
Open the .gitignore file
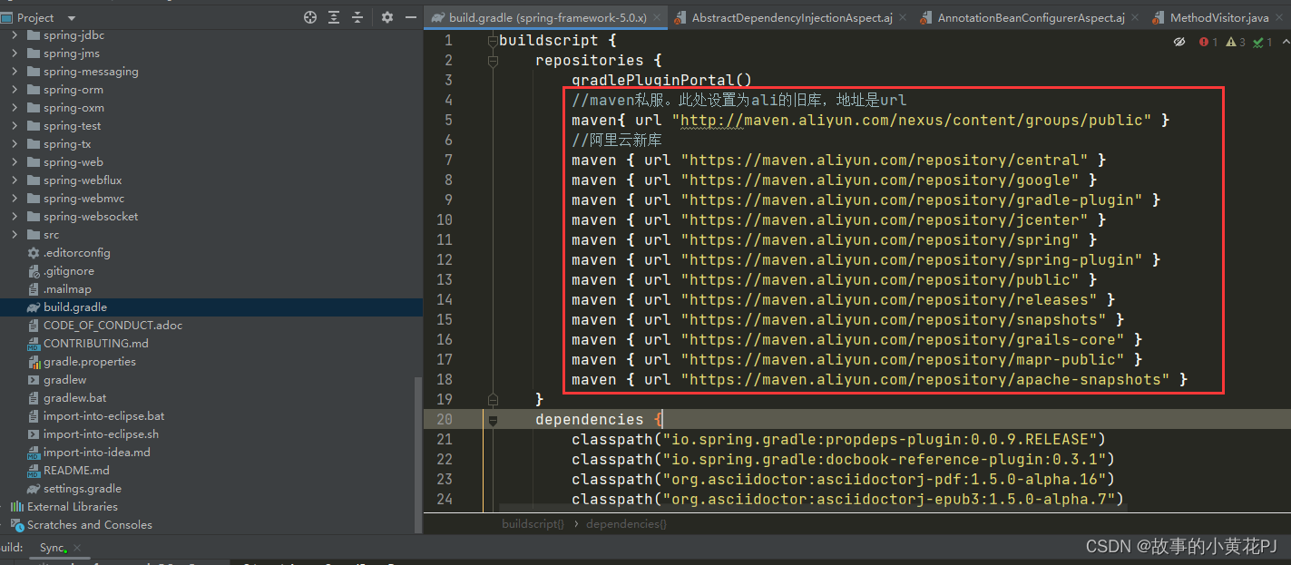click(68, 271)
